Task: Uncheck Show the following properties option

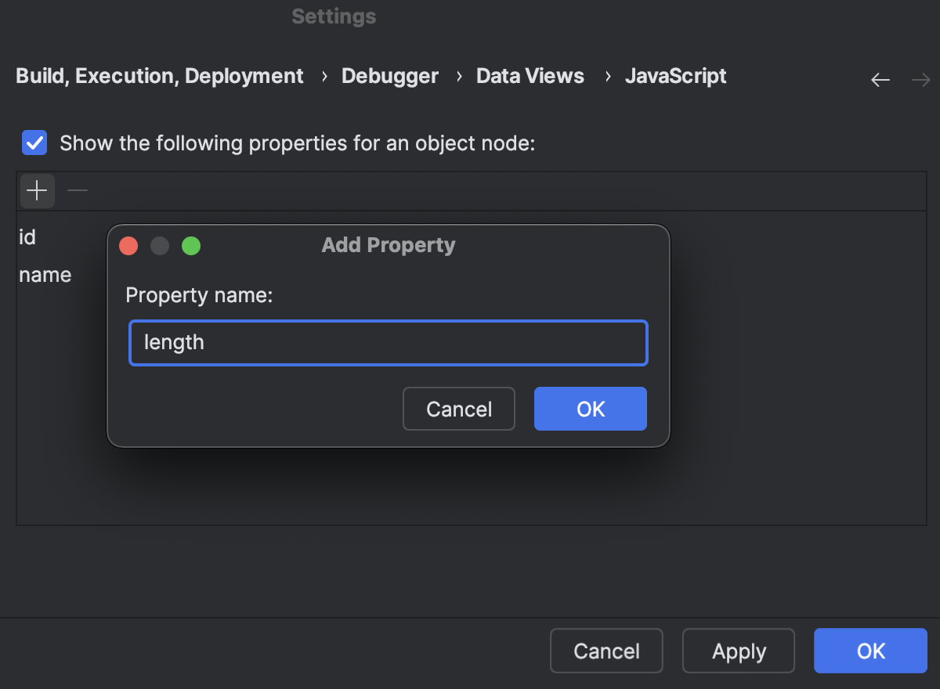Action: point(34,142)
